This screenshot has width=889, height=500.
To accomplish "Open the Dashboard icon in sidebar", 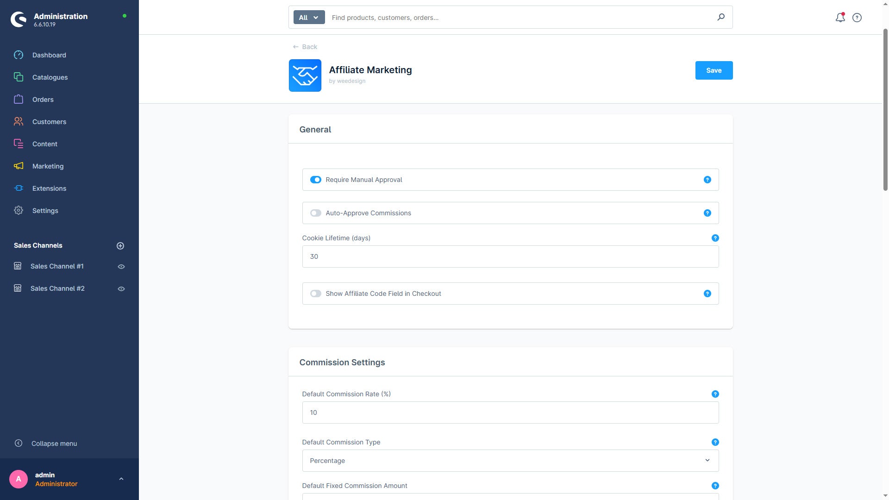I will [19, 55].
